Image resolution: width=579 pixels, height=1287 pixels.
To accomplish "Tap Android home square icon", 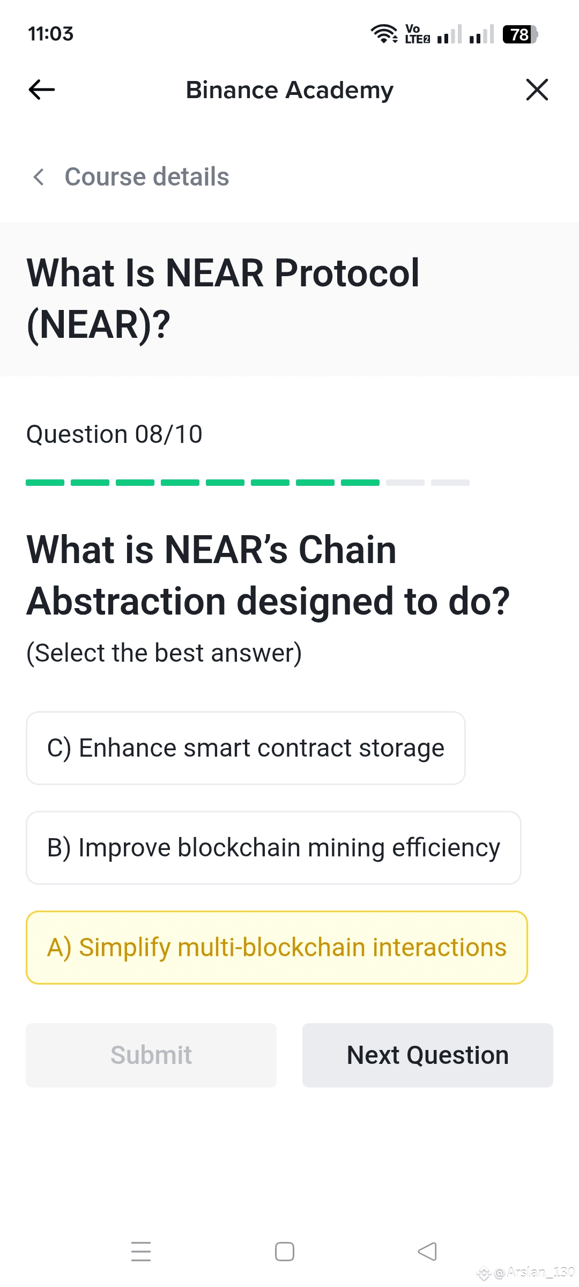I will (x=285, y=1252).
